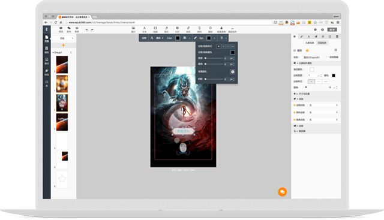Click the pencil border icon in the floating toolbar
This screenshot has width=384, height=220.
tap(195, 38)
